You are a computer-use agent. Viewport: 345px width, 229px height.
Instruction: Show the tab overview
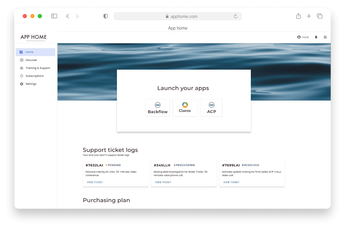[x=320, y=16]
